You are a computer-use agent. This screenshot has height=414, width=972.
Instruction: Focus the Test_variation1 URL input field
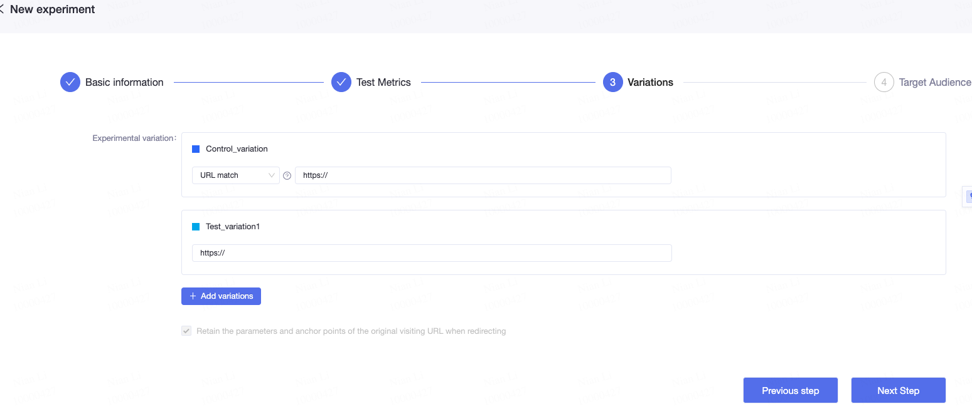tap(432, 253)
